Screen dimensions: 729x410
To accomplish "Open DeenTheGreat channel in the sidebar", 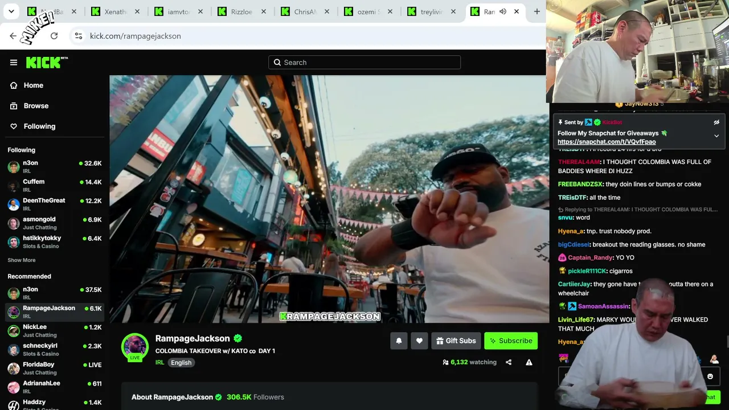I will tap(55, 204).
